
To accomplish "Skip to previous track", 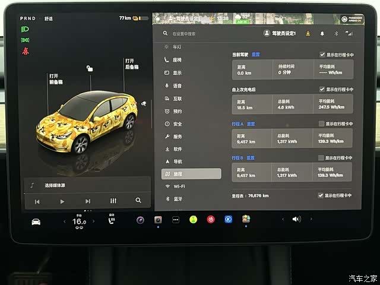I will click(37, 202).
